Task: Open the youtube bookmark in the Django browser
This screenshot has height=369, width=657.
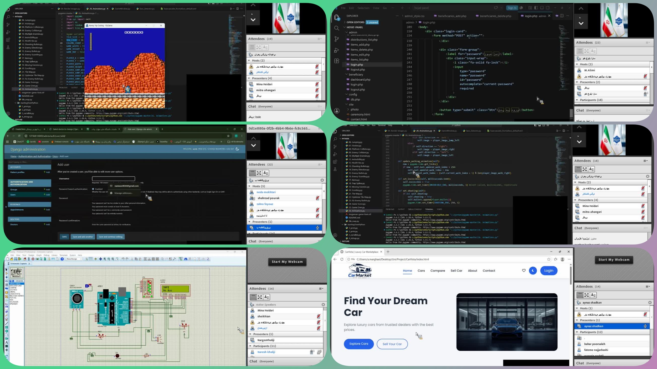Action: tap(44, 142)
